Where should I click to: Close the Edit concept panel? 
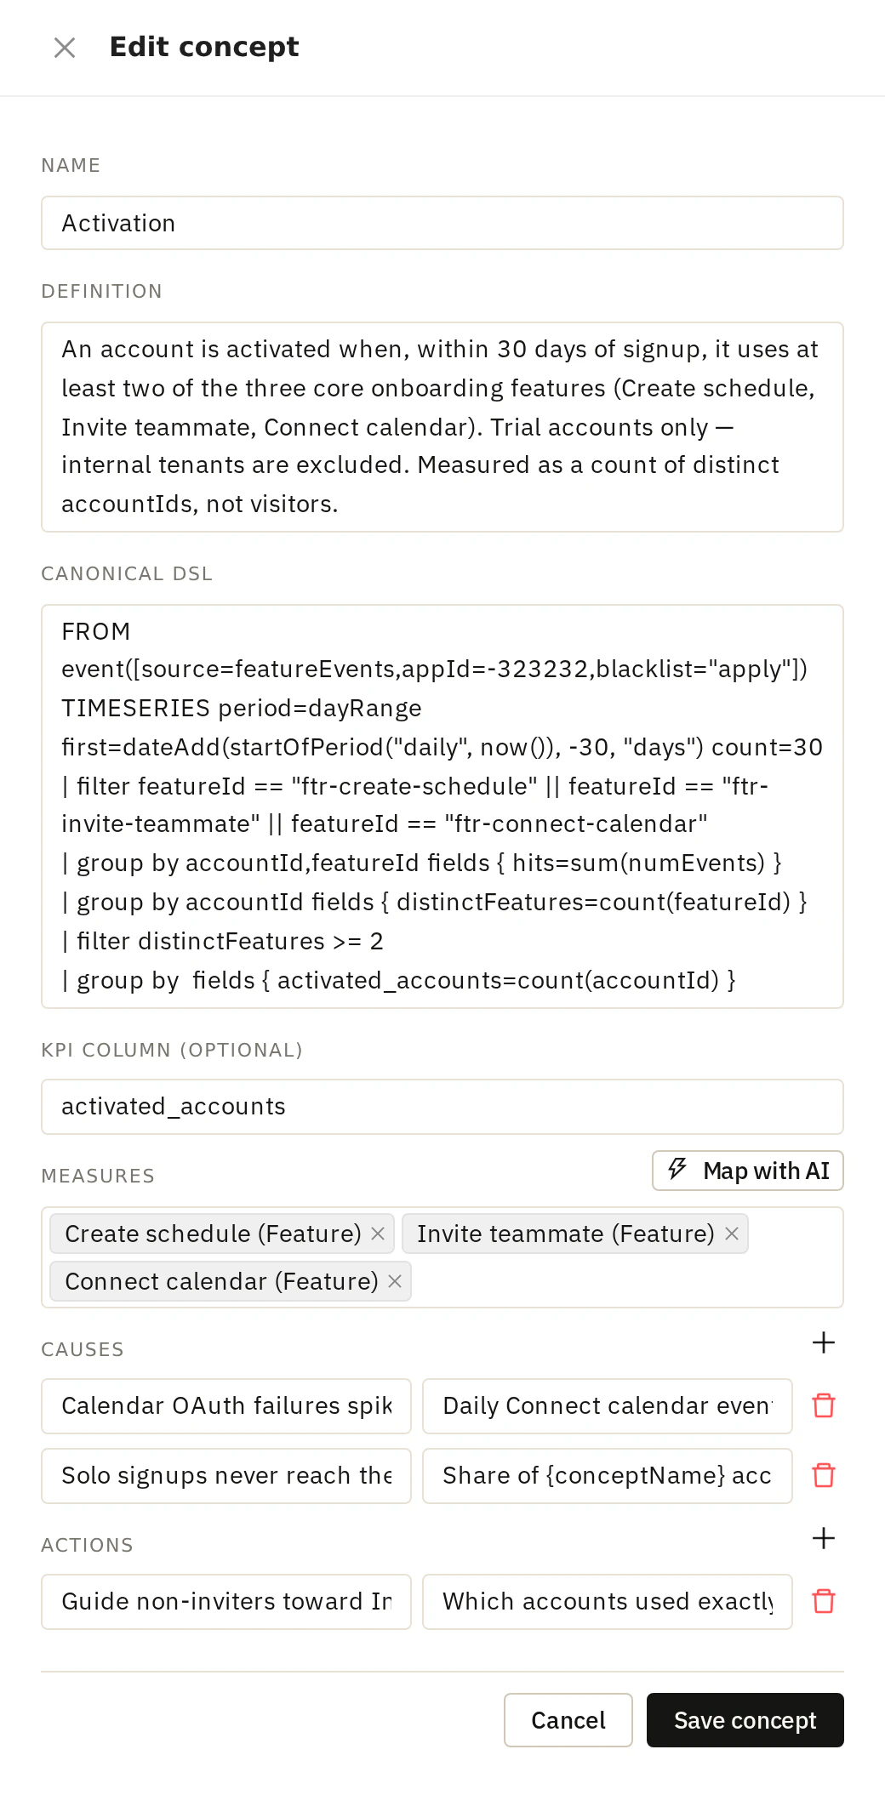click(65, 48)
